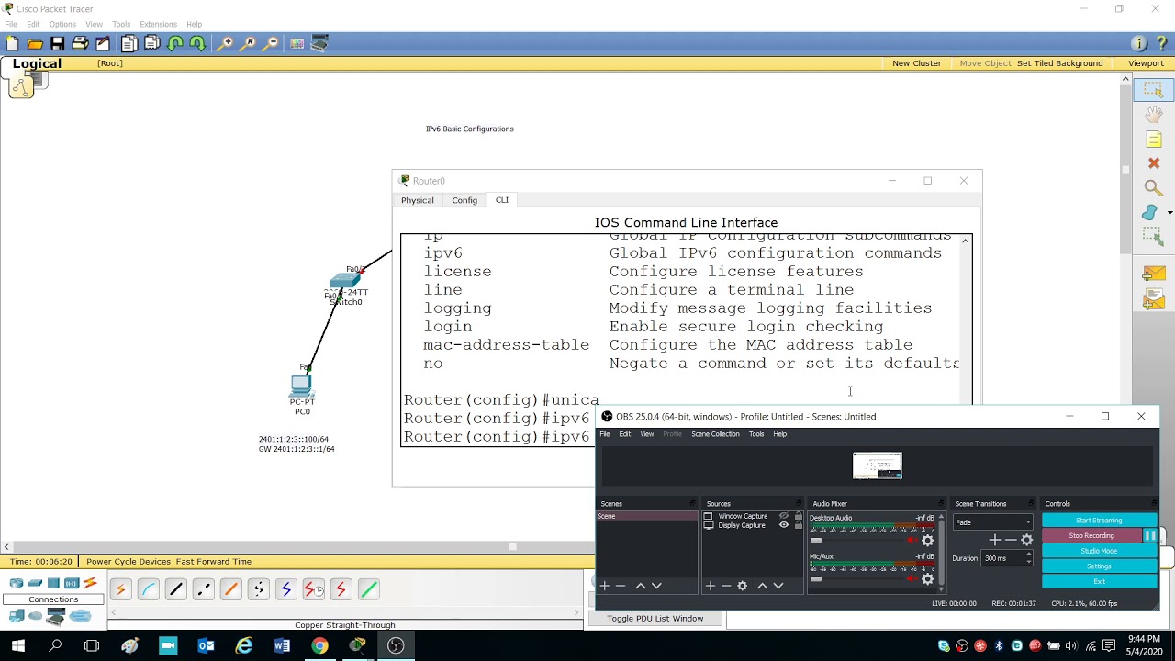The height and width of the screenshot is (661, 1175).
Task: Switch to the Config tab in Router0
Action: (464, 200)
